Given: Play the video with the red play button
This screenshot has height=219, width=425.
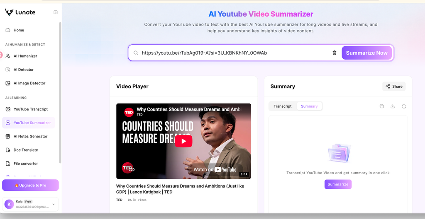Looking at the screenshot, I should (x=183, y=141).
